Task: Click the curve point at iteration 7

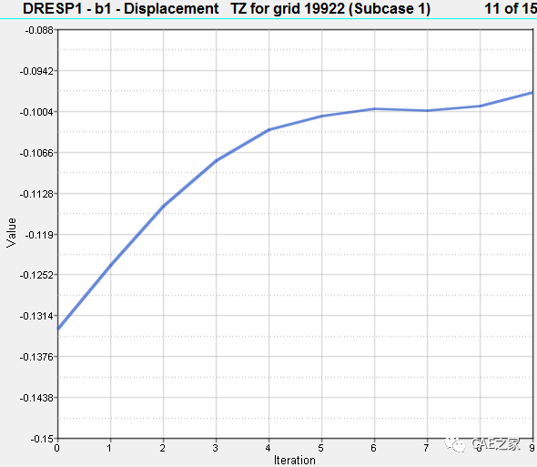Action: 427,111
